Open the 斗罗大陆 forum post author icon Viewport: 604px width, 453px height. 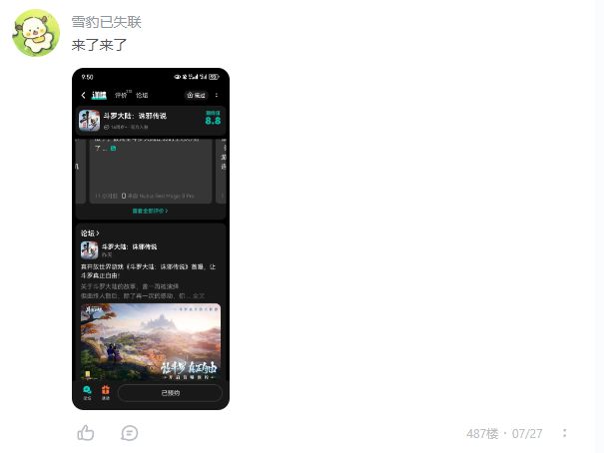pos(90,250)
